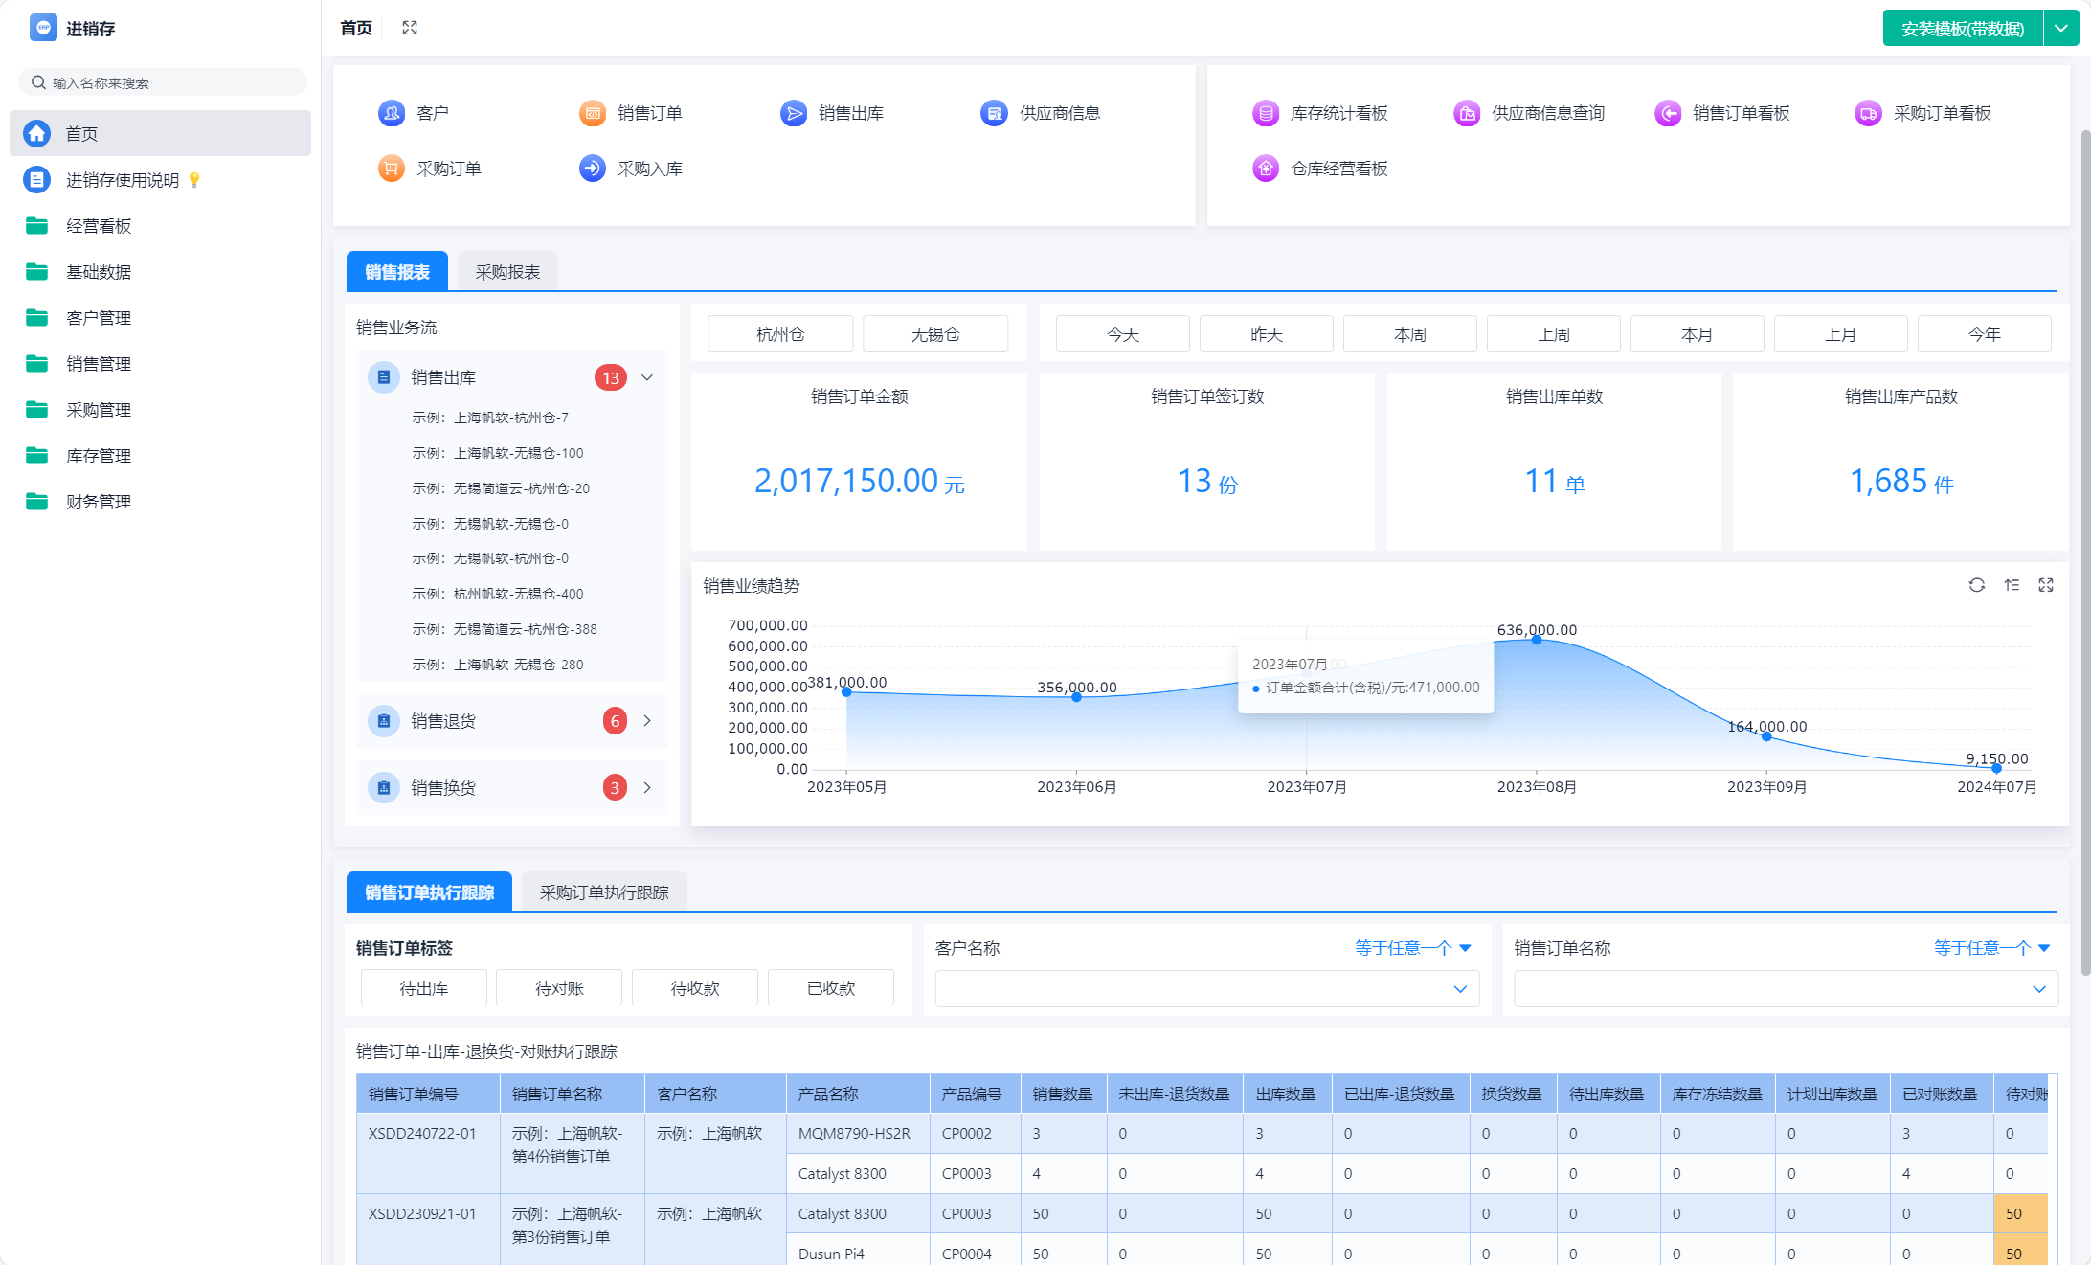Click the 安装模板(带数据) button
This screenshot has width=2091, height=1265.
(x=1962, y=28)
